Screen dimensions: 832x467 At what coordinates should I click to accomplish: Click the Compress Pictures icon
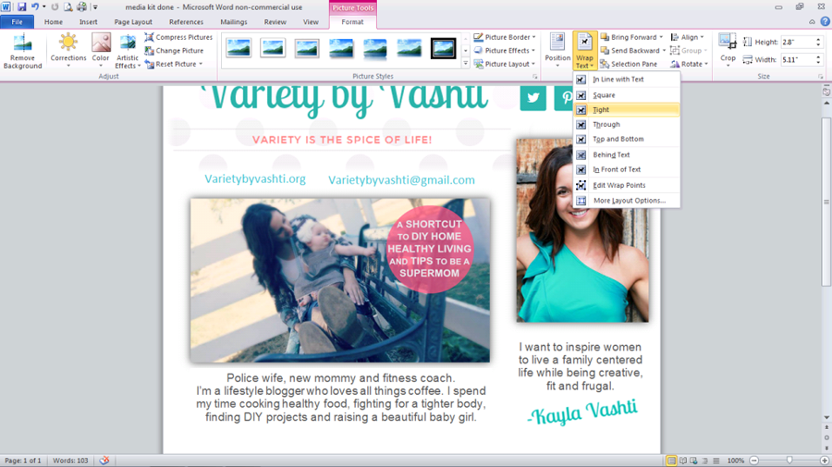[x=149, y=38]
